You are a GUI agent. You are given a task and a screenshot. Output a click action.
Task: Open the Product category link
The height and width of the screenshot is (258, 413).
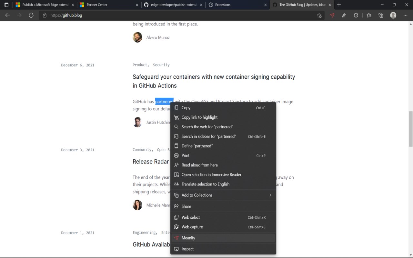[x=140, y=65]
